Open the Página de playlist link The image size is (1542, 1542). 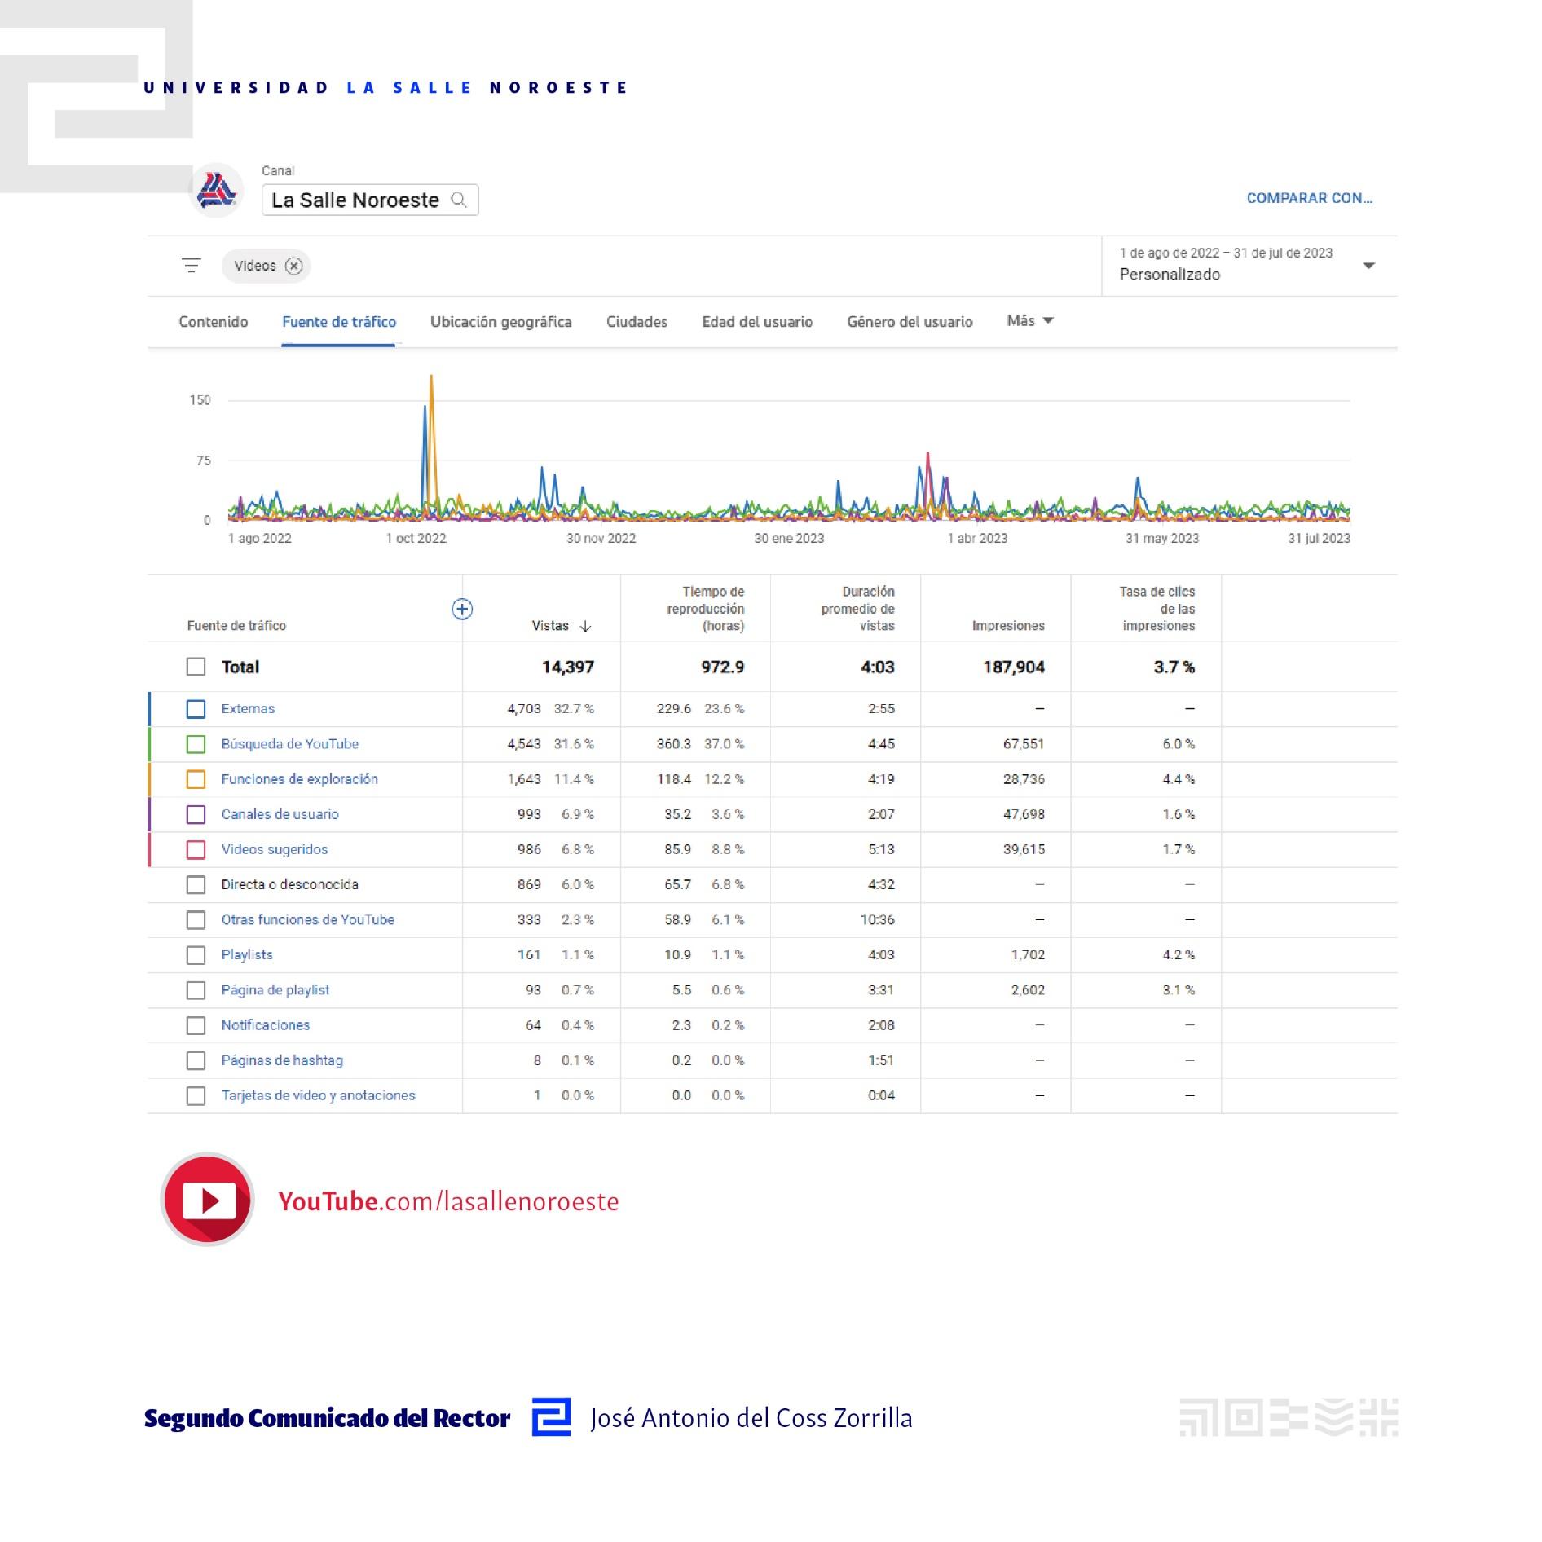(x=275, y=990)
